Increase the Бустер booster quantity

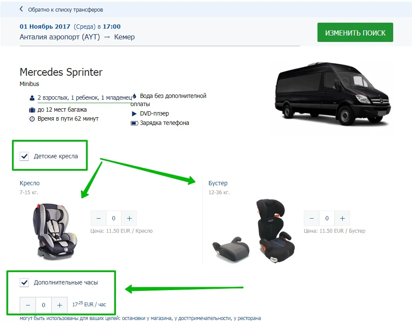click(342, 218)
